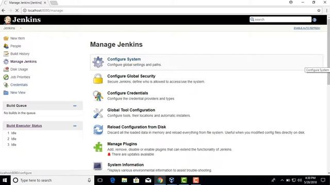Collapse the Build Queue panel
The height and width of the screenshot is (185, 330).
[75, 106]
